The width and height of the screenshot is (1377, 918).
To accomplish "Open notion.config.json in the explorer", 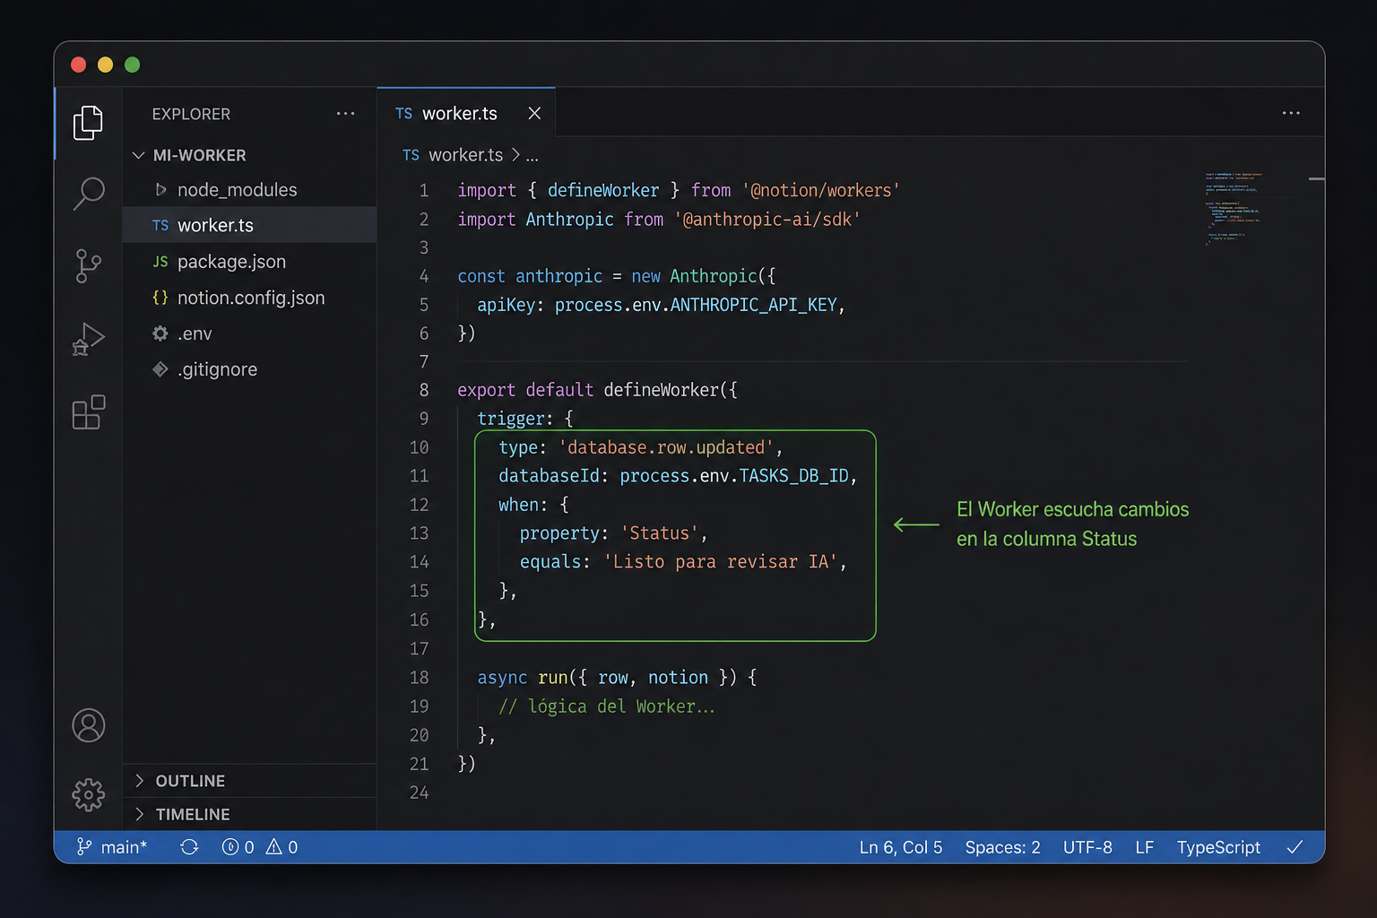I will pos(250,298).
